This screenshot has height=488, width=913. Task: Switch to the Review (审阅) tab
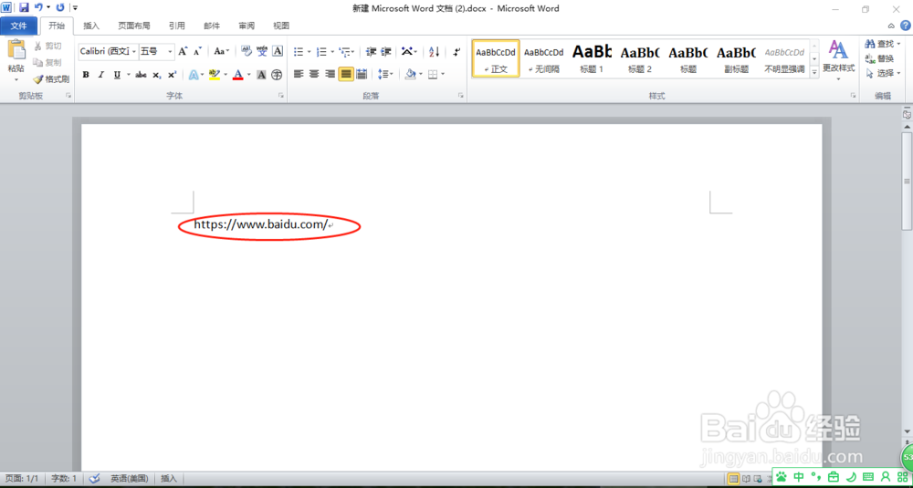point(247,26)
